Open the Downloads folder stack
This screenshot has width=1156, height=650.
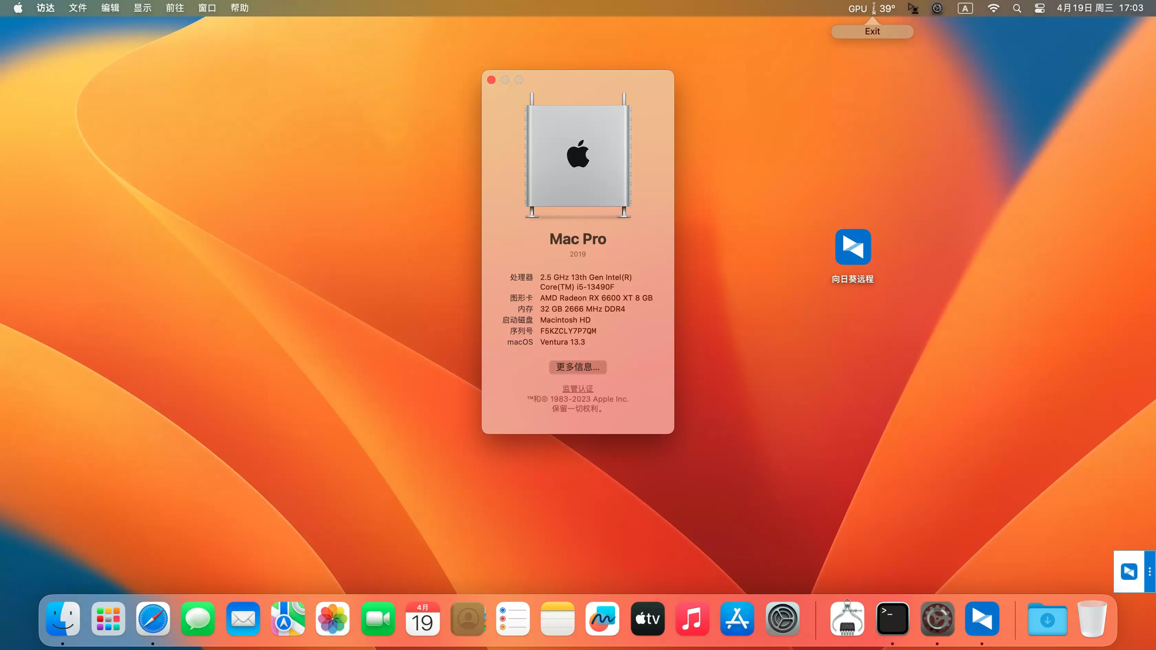click(x=1047, y=619)
